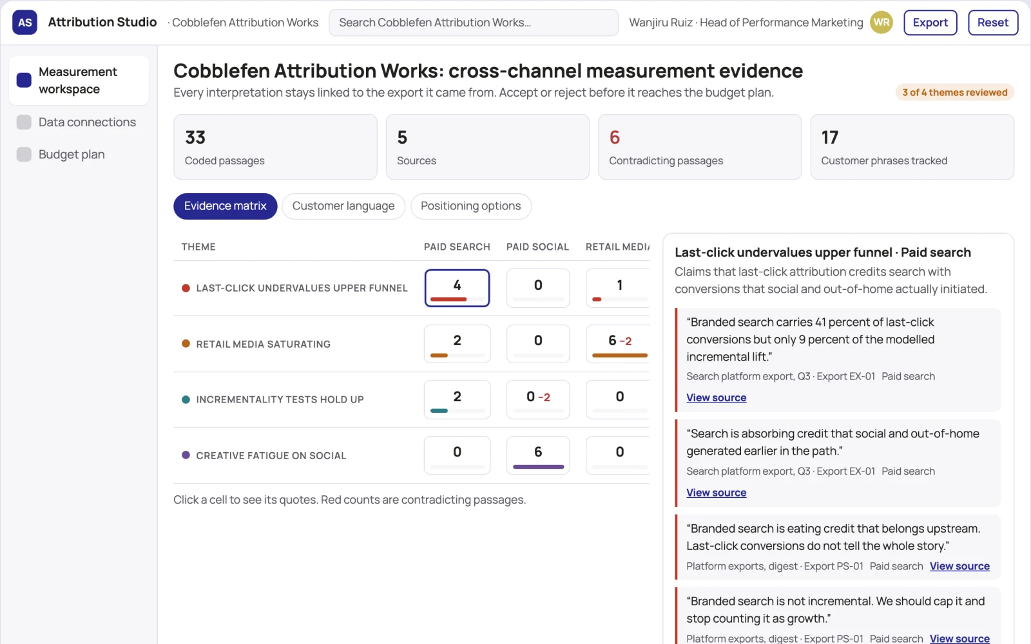
Task: Select the Measurement workspace sidebar icon
Action: pos(24,80)
